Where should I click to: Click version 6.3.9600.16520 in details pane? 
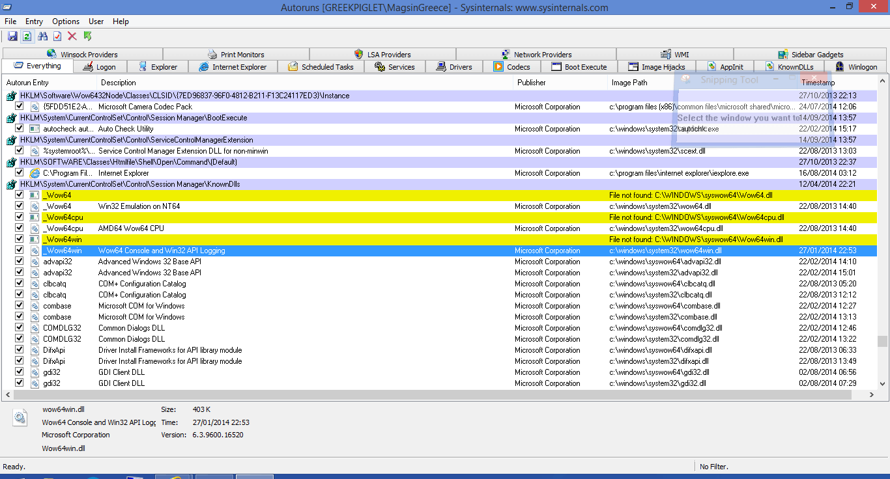pos(217,435)
